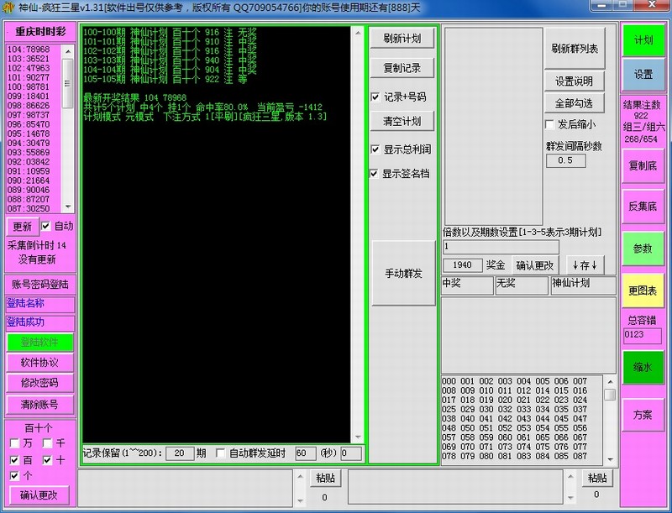Click the 刷新计划 button
Image resolution: width=672 pixels, height=513 pixels.
pyautogui.click(x=402, y=39)
